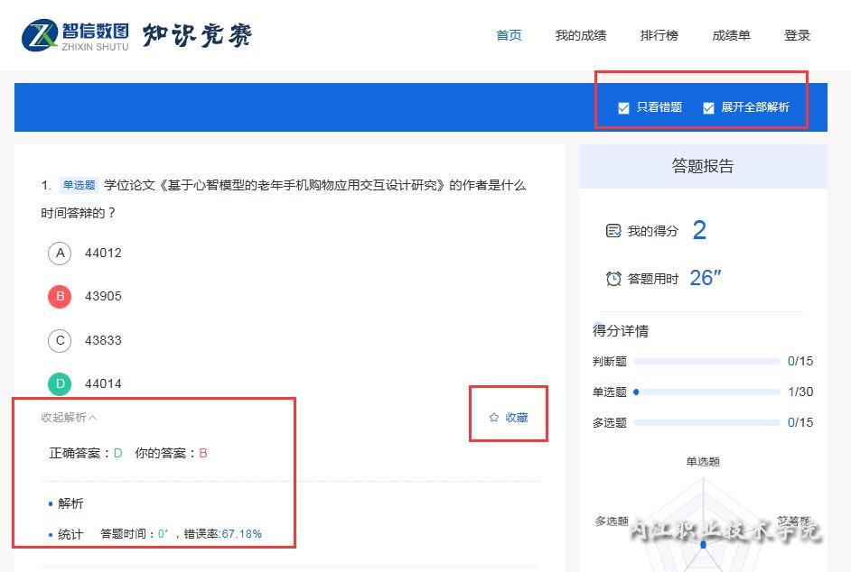851x572 pixels.
Task: Open the 首页 nav item
Action: pos(510,36)
